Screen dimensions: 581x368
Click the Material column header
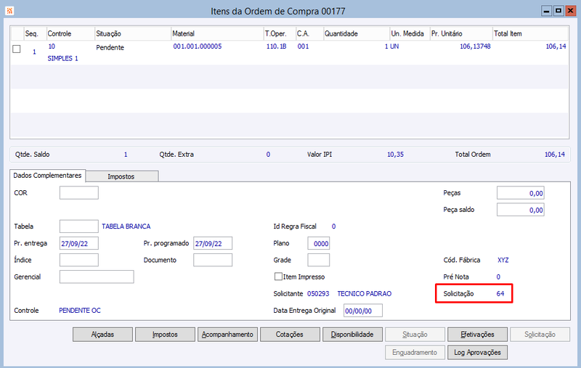click(x=217, y=33)
